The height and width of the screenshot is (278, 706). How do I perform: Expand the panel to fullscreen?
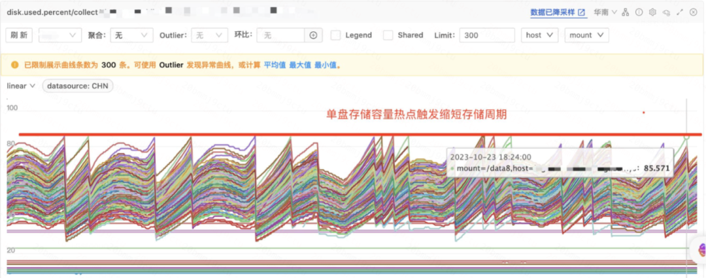pos(680,12)
